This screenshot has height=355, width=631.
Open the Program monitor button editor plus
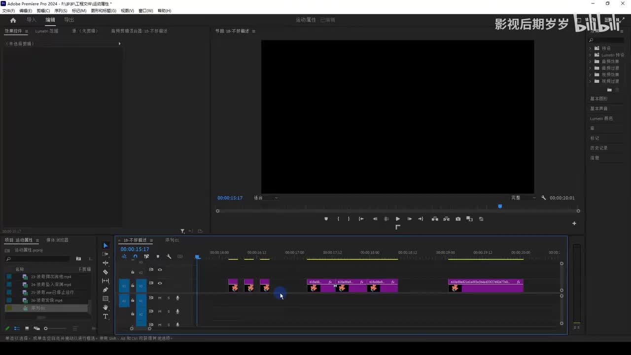coord(574,223)
